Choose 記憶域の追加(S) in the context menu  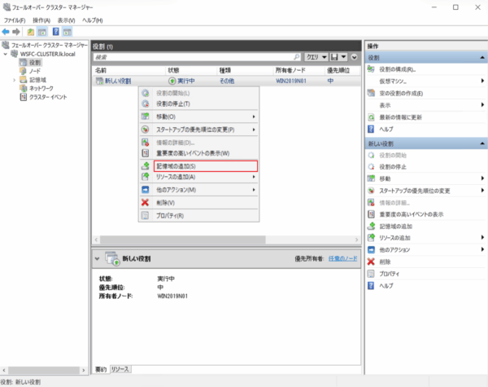[206, 166]
